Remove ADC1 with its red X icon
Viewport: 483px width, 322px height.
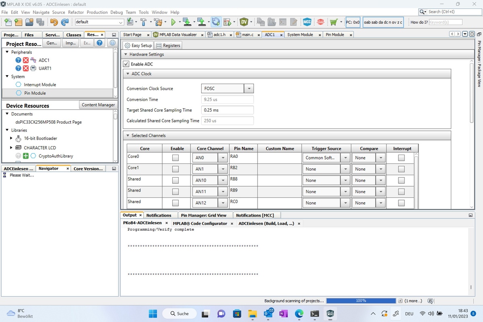point(26,60)
